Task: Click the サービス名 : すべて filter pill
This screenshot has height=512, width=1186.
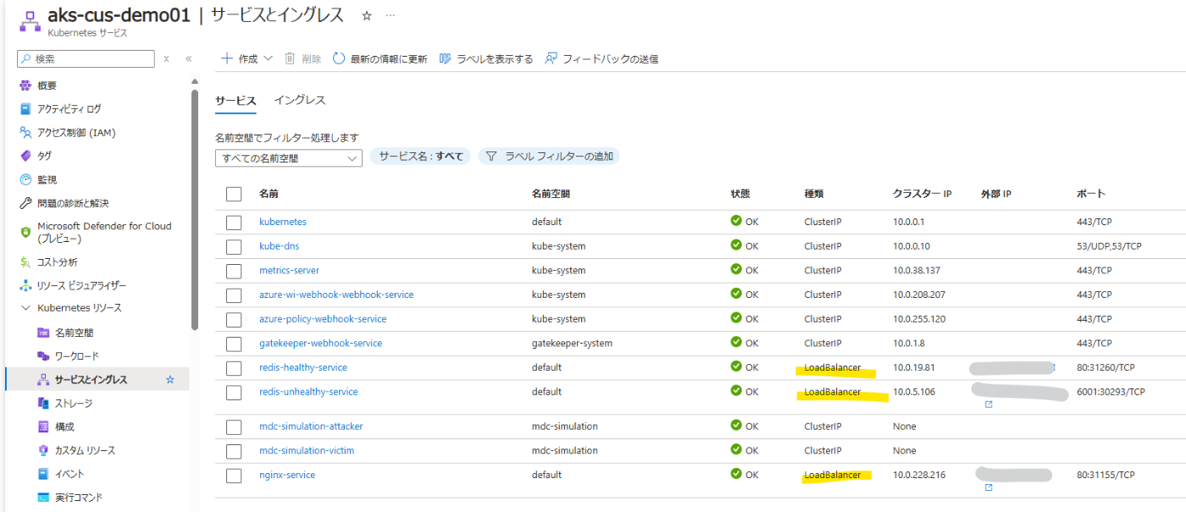Action: pyautogui.click(x=420, y=157)
